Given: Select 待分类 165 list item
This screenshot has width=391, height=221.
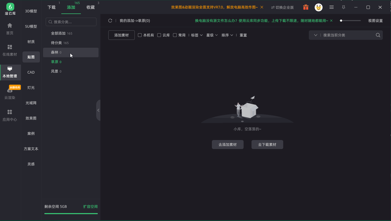Looking at the screenshot, I should pos(71,43).
